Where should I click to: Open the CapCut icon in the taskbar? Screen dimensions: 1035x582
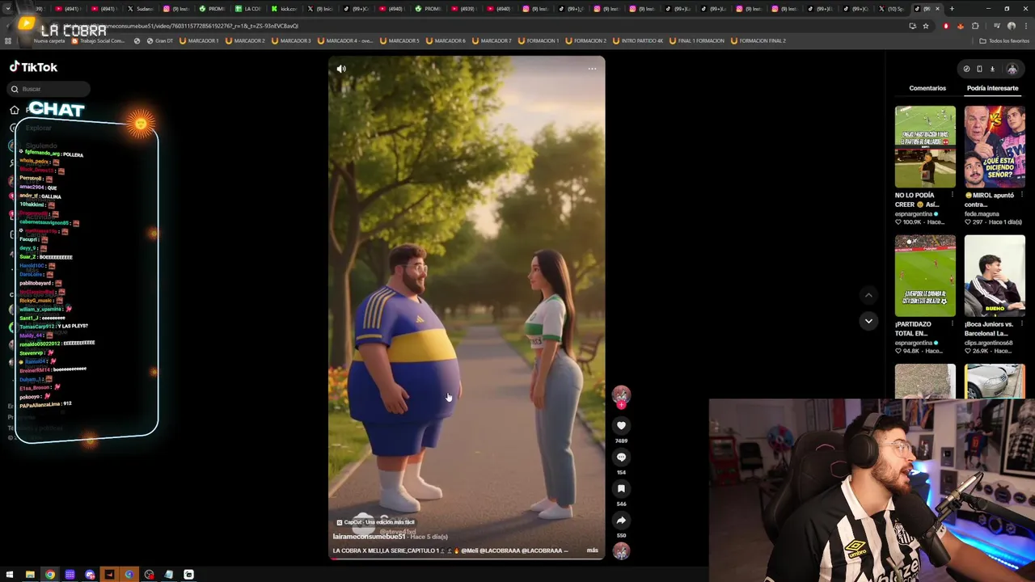188,575
